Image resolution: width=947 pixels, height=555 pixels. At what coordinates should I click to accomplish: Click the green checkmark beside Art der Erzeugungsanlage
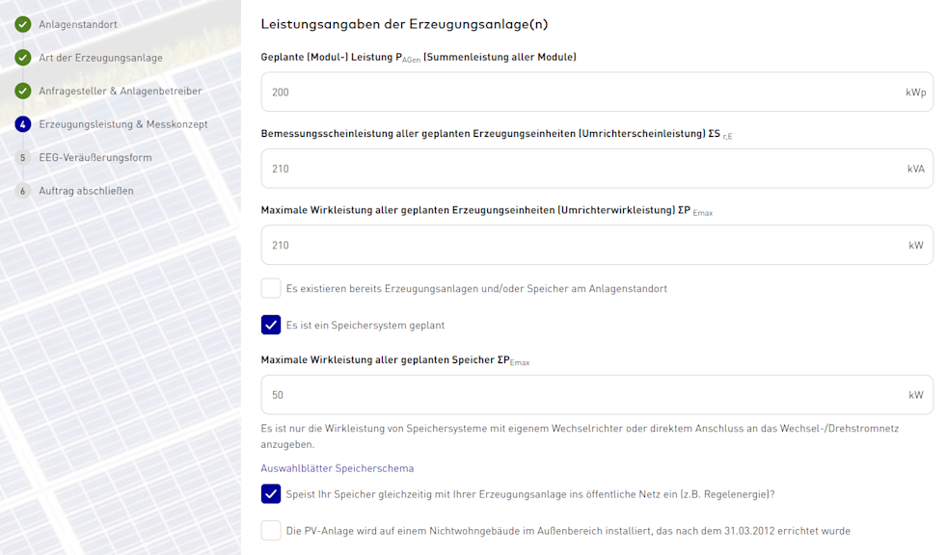click(x=23, y=57)
